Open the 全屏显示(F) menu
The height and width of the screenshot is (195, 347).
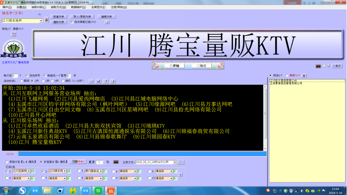tap(98, 7)
